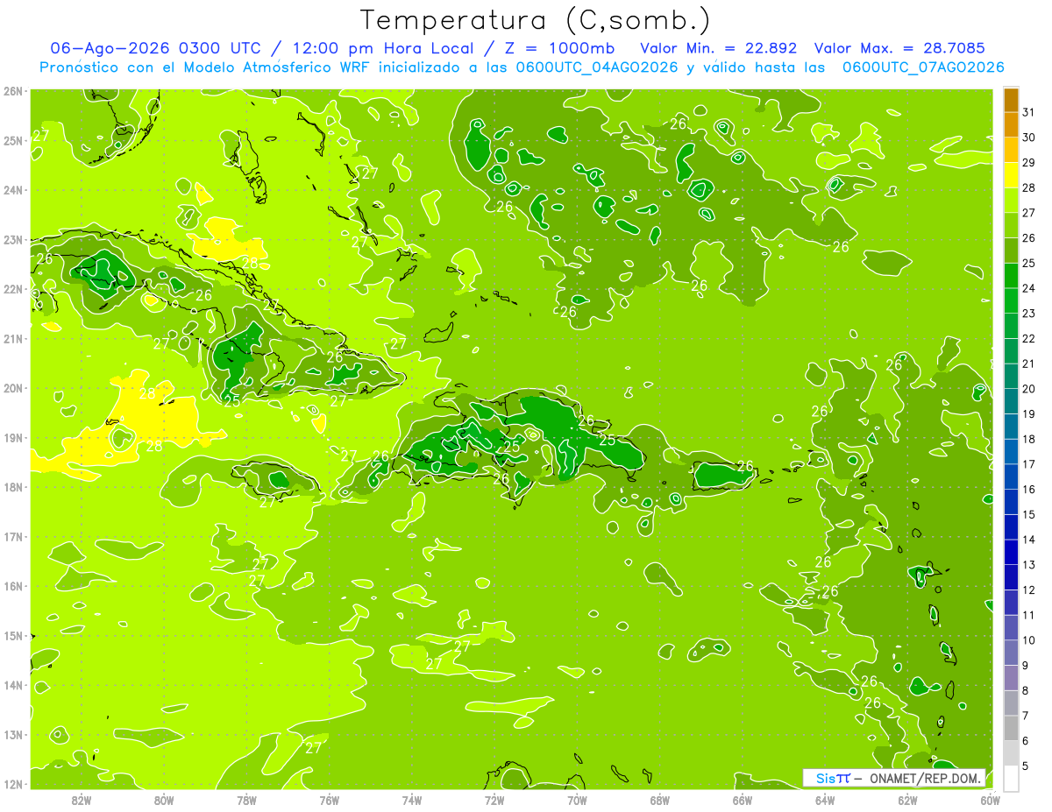Click the '82W' longitude axis label
1052x812 pixels.
82,800
